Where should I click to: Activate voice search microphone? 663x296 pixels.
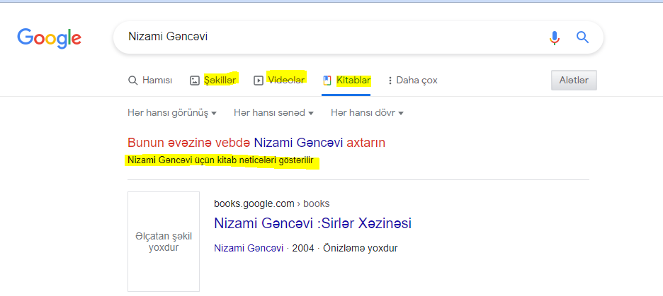coord(555,37)
